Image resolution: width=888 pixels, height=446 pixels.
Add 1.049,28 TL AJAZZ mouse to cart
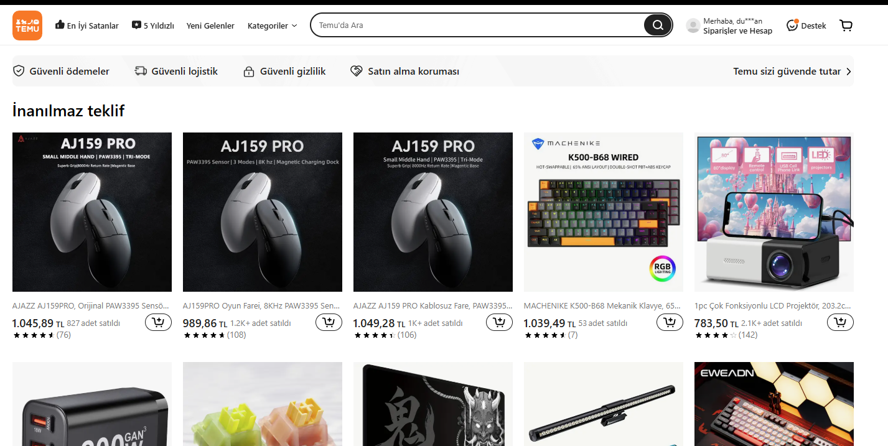(499, 322)
